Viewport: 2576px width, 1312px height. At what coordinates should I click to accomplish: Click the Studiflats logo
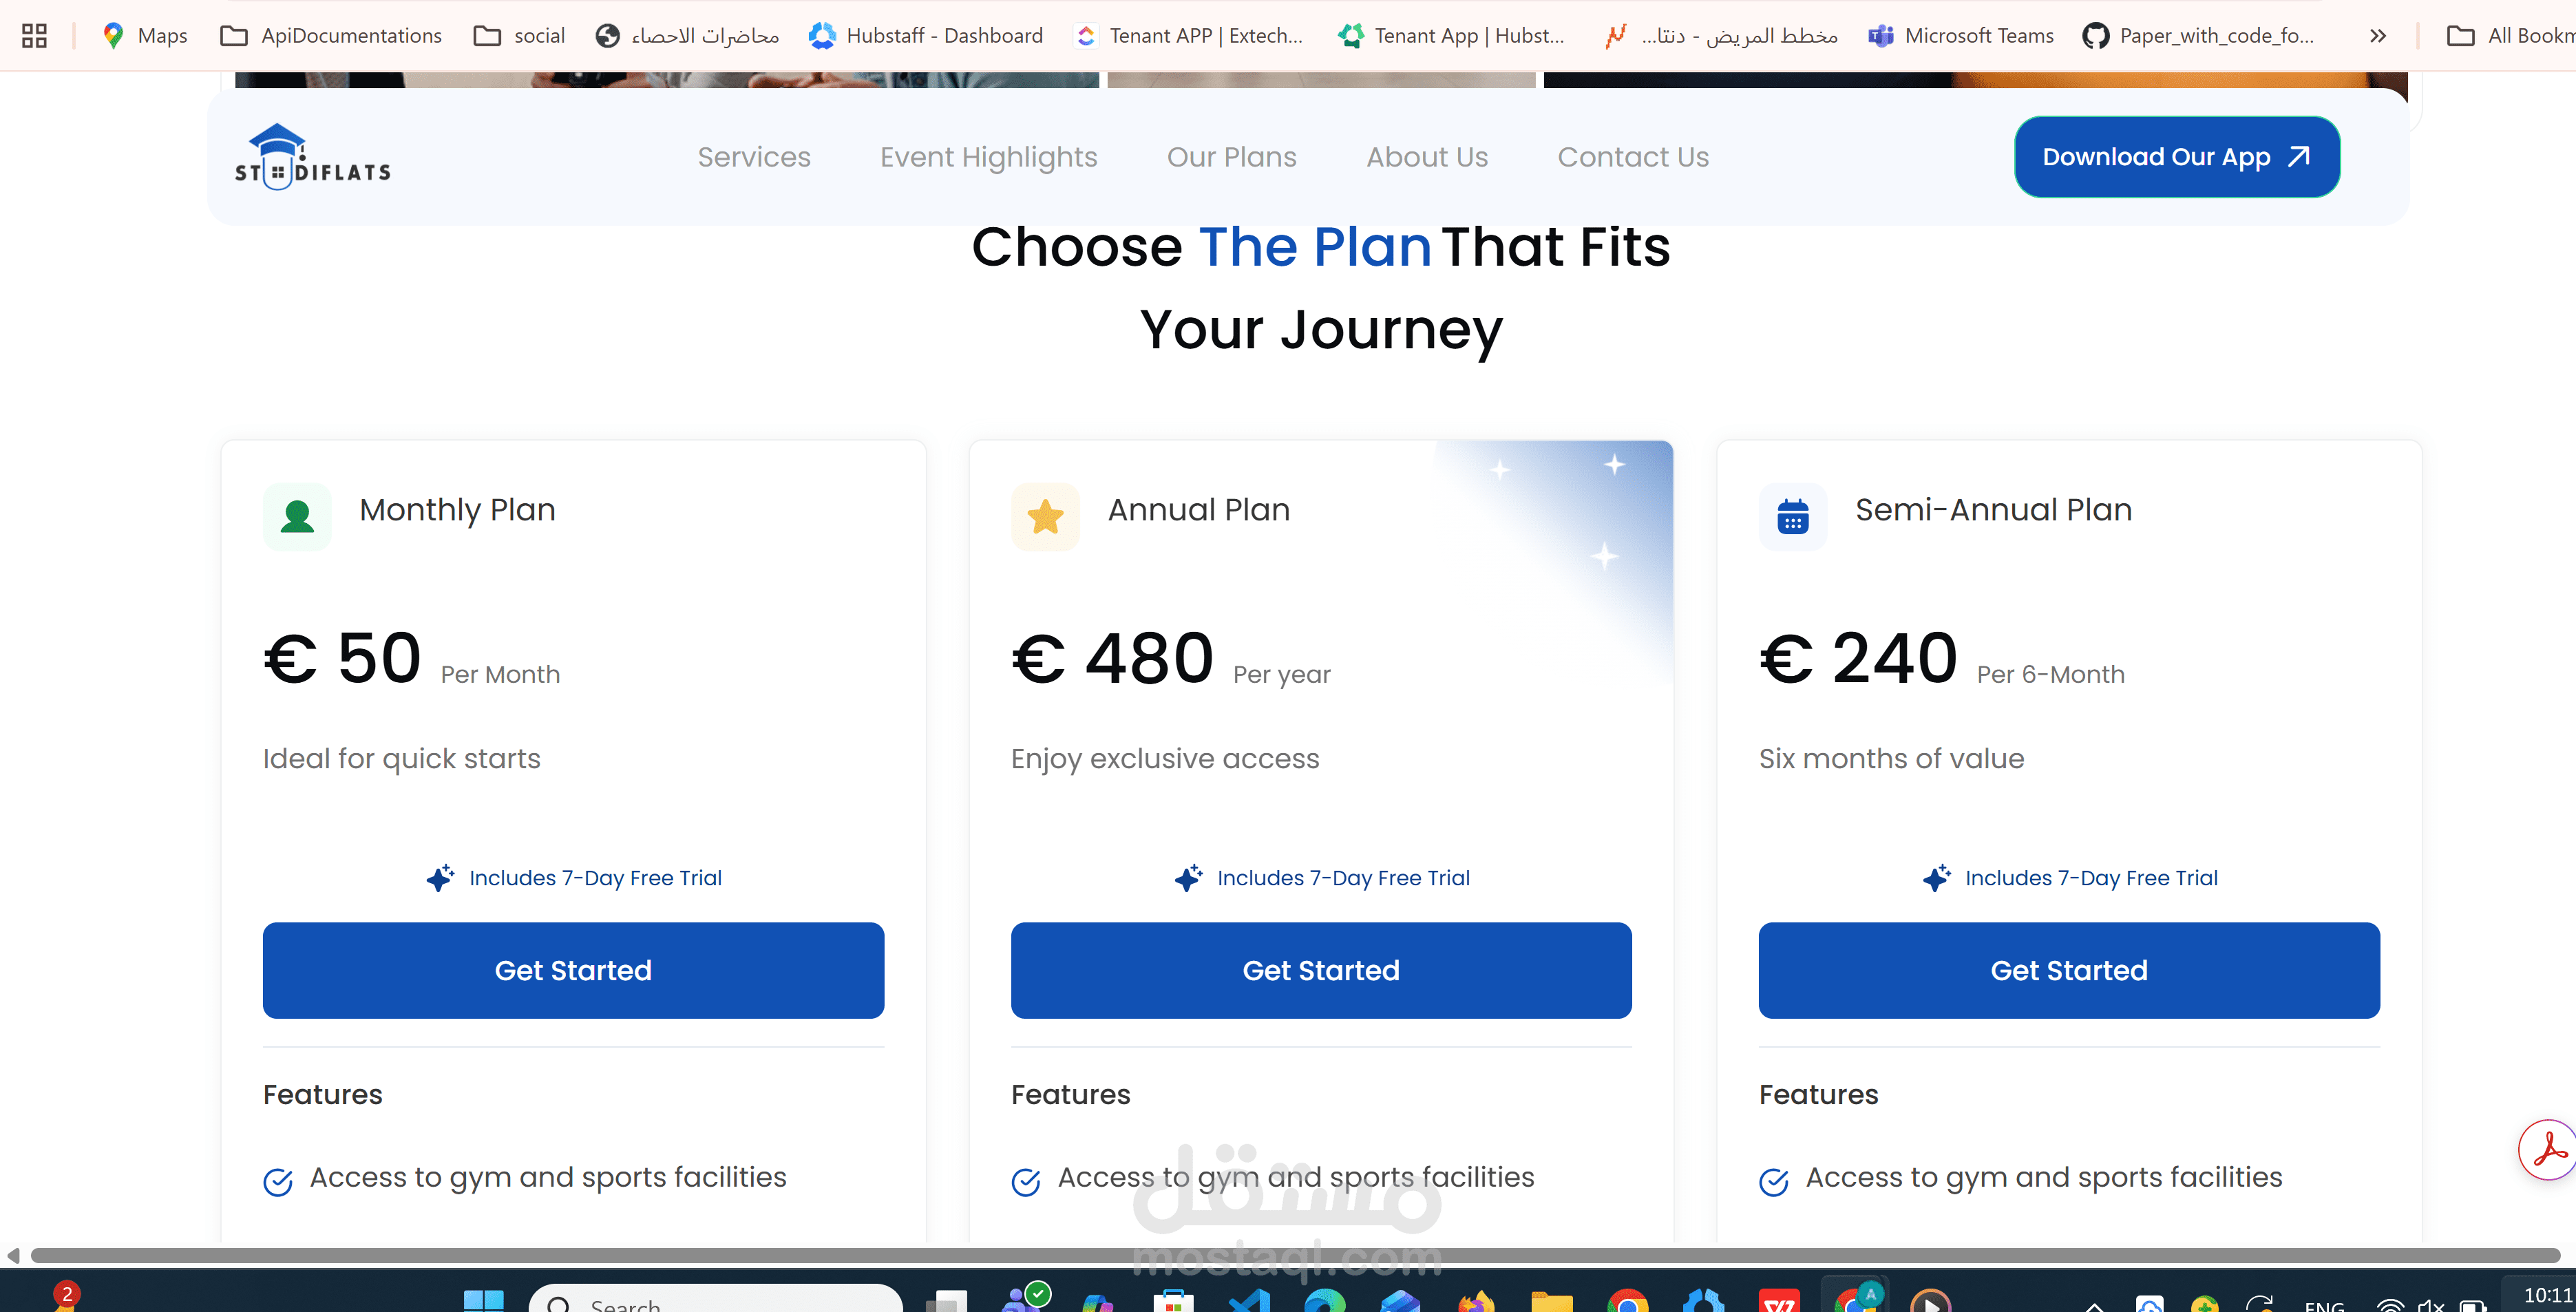[x=312, y=157]
